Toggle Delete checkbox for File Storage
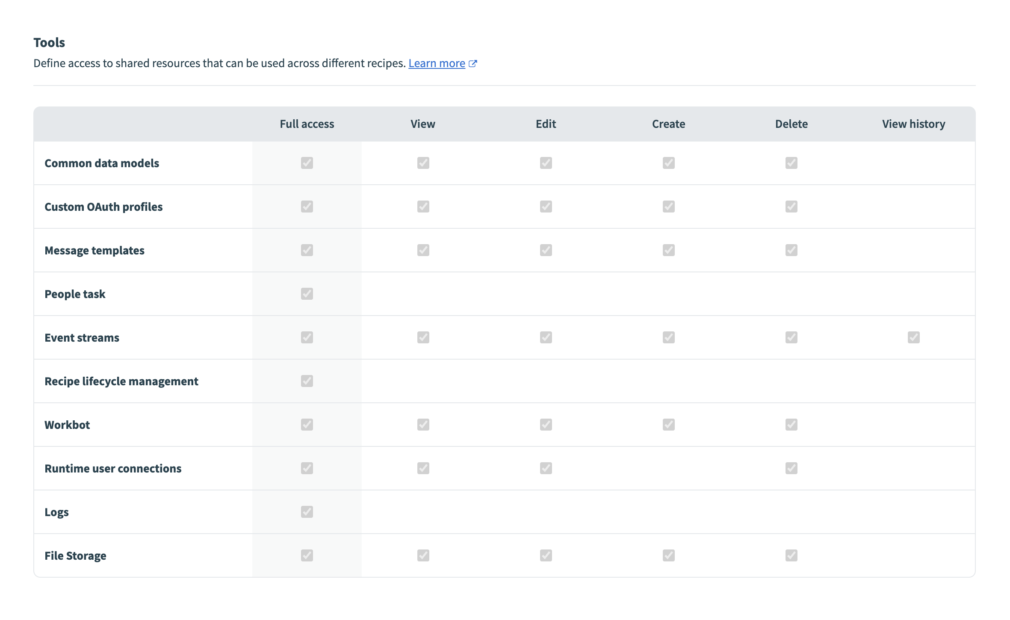Image resolution: width=1010 pixels, height=620 pixels. click(x=791, y=555)
